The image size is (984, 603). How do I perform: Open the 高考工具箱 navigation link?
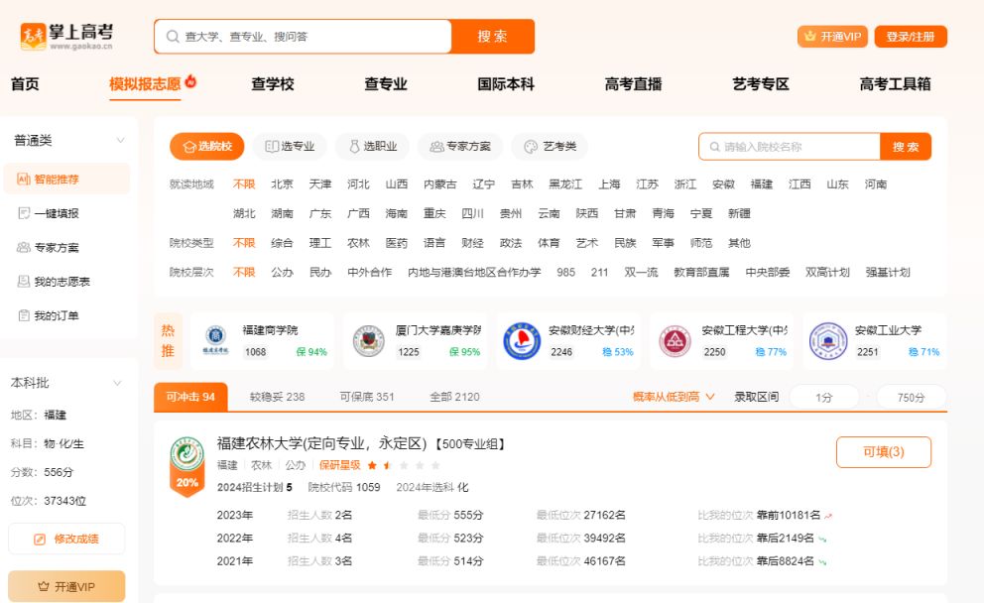(x=895, y=84)
